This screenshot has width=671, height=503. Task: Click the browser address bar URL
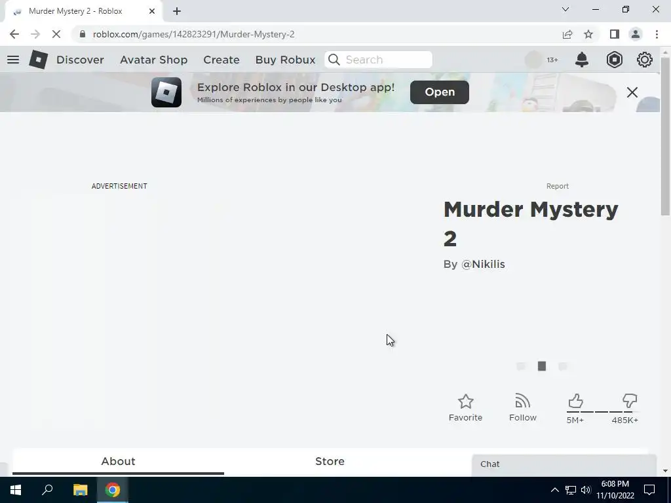click(x=194, y=34)
